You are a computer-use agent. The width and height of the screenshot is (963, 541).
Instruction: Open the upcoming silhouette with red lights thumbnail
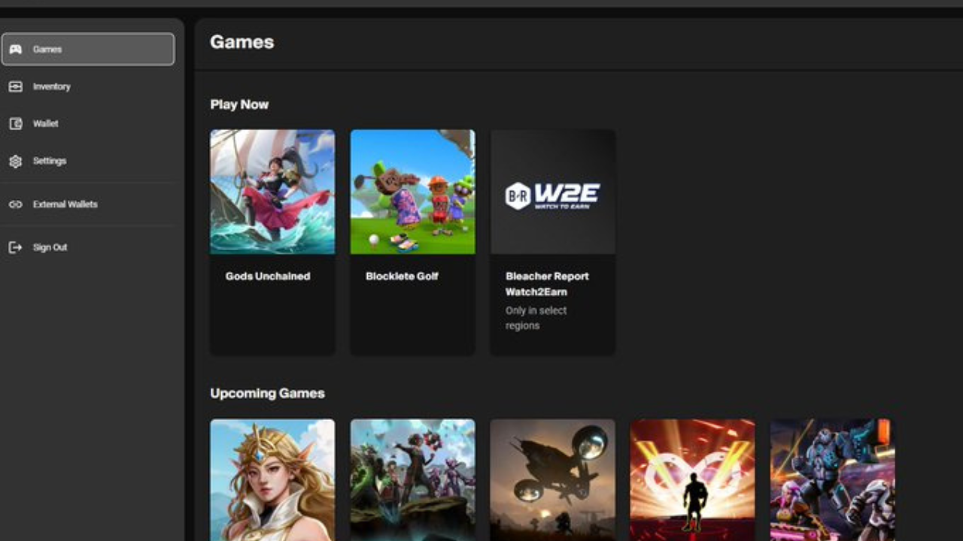tap(693, 480)
